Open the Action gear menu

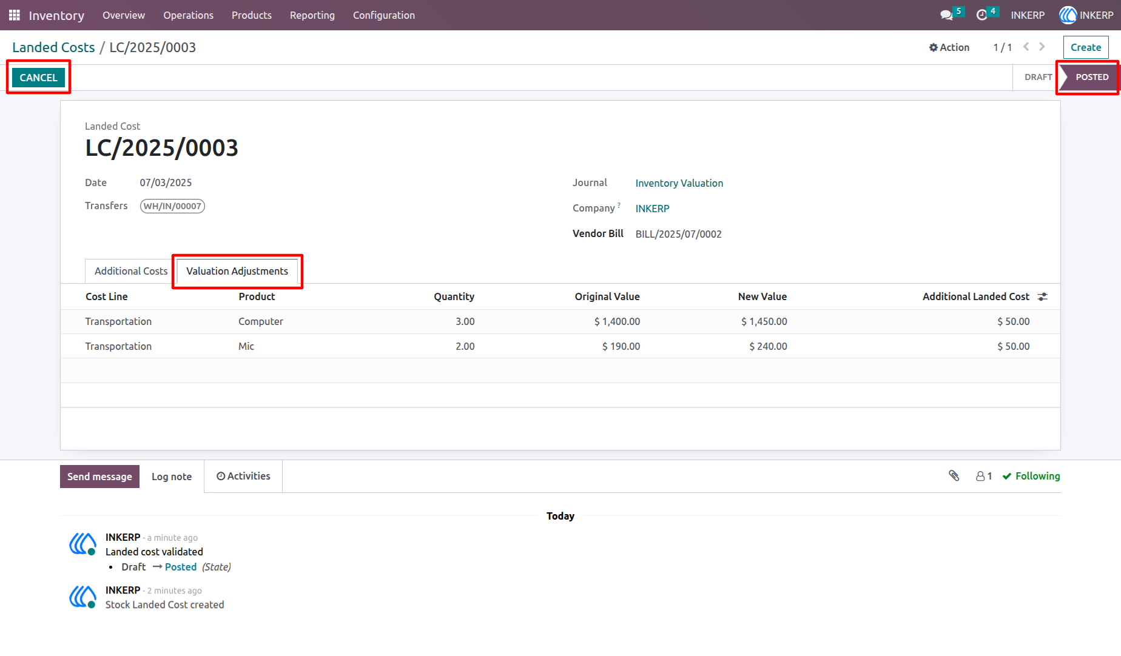949,47
